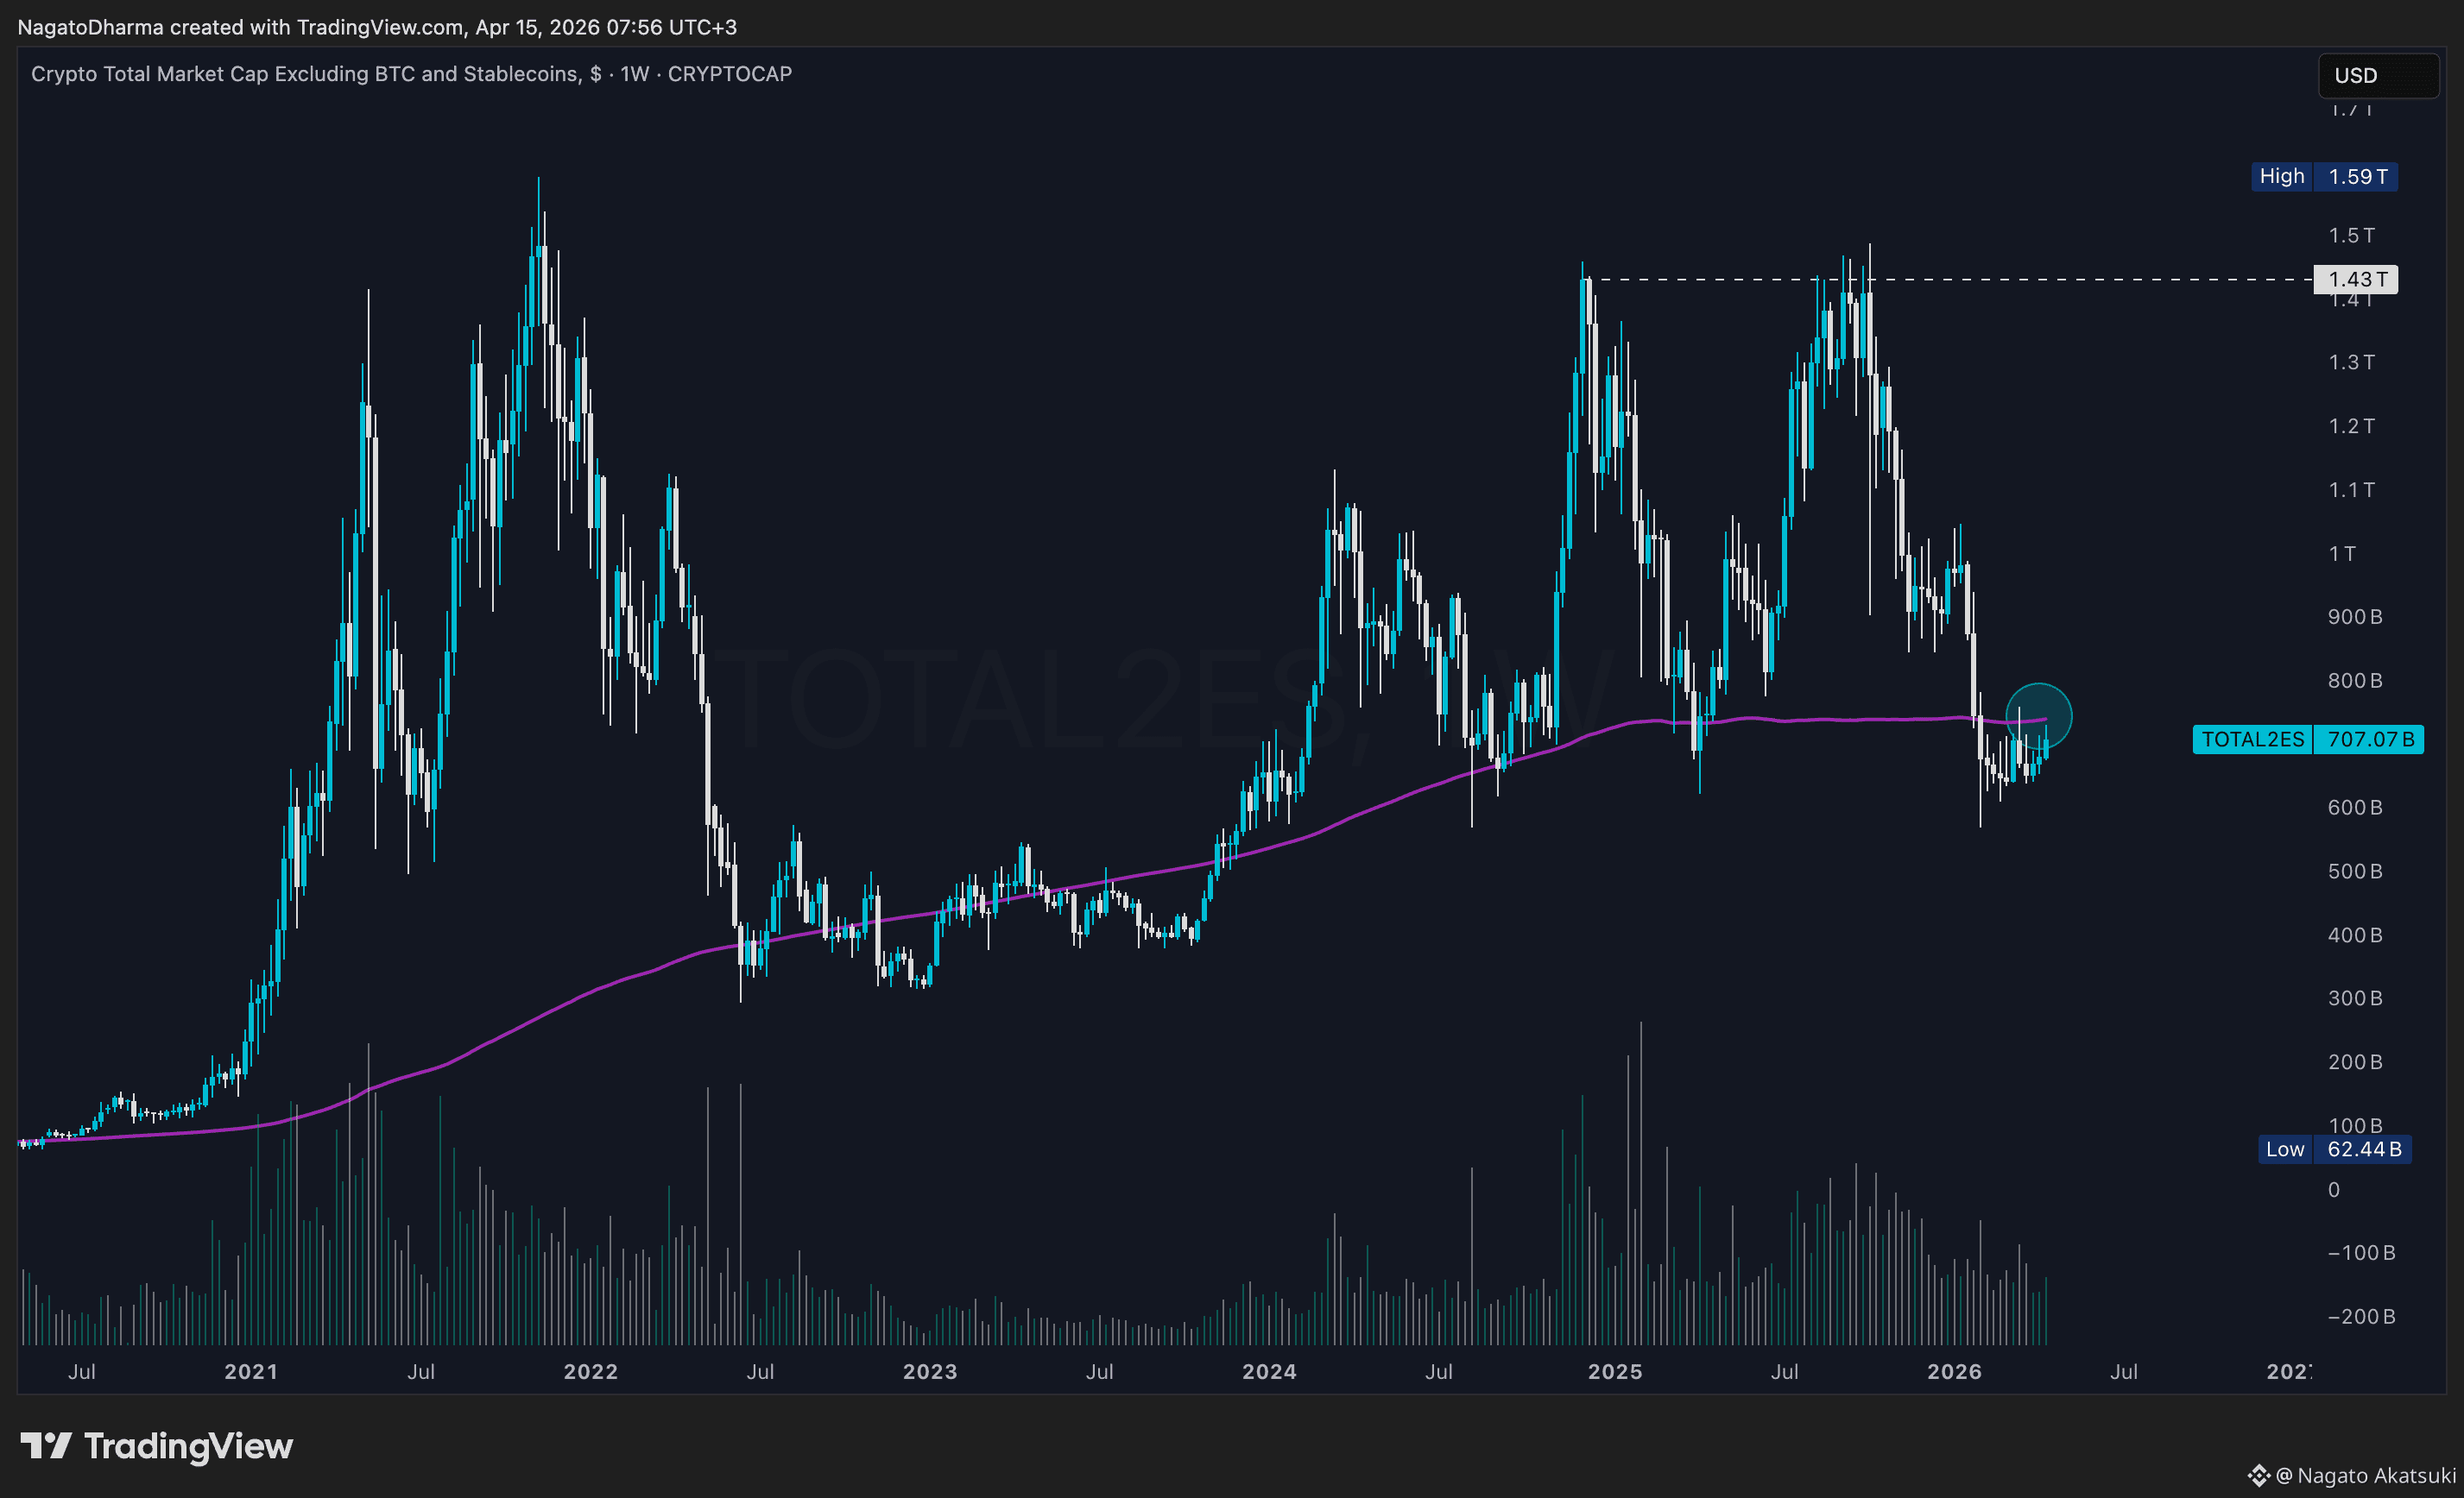Click the 500 B price axis label

pos(2355,872)
